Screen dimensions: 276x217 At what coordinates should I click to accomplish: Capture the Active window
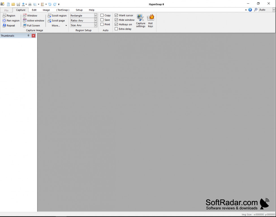click(33, 21)
